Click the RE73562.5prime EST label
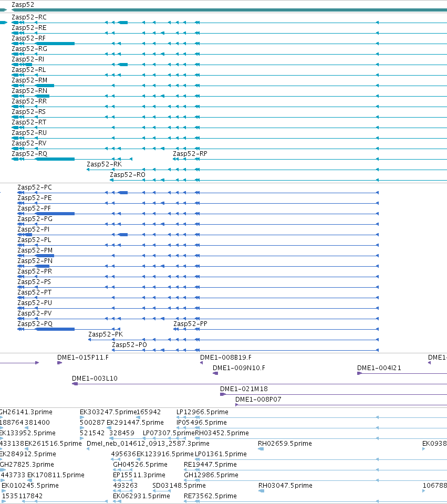The height and width of the screenshot is (504, 447). (x=210, y=496)
